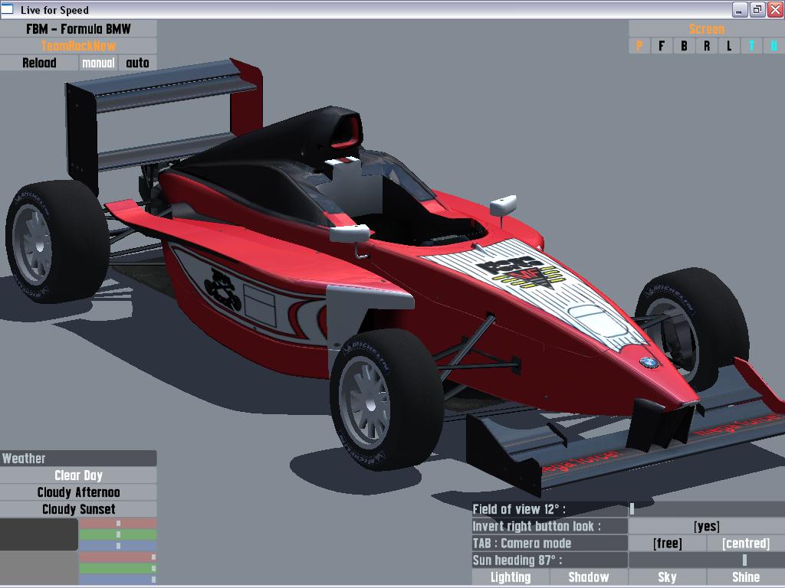Adjust red slider of the lighter swatch
This screenshot has width=785, height=588.
(117, 557)
